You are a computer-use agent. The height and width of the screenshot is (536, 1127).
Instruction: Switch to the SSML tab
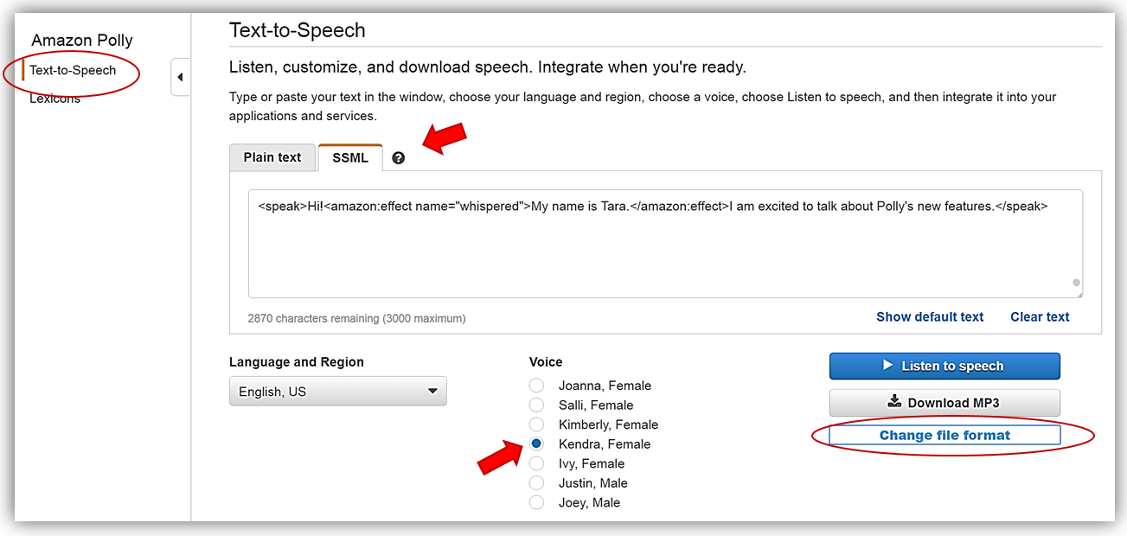click(x=350, y=157)
